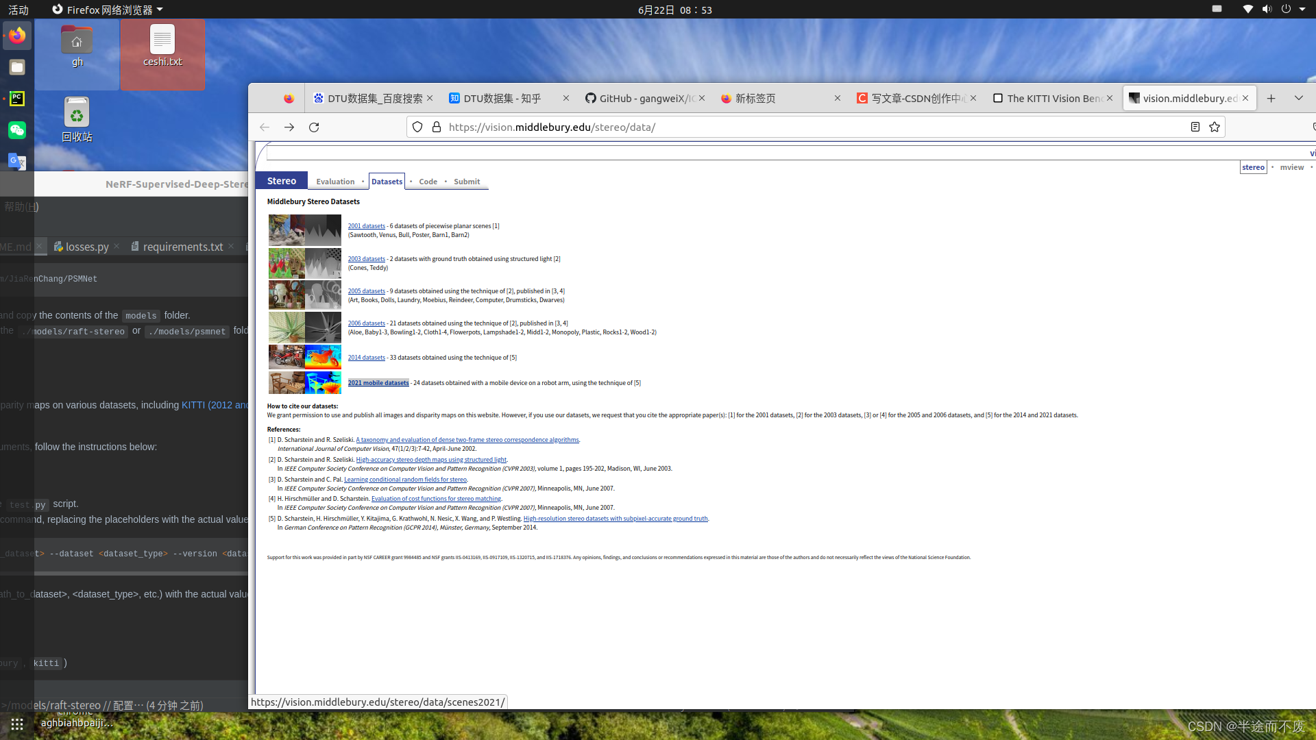
Task: Open the 2014 datasets link
Action: 366,358
